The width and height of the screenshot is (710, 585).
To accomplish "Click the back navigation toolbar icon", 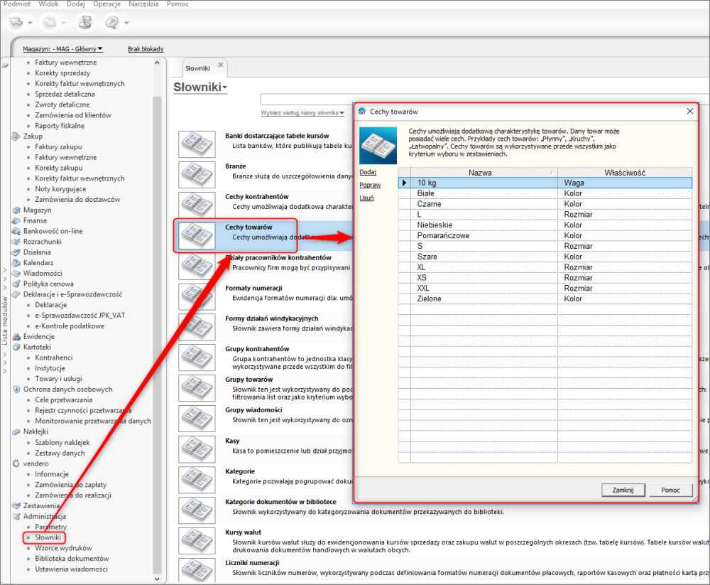I will [x=16, y=22].
